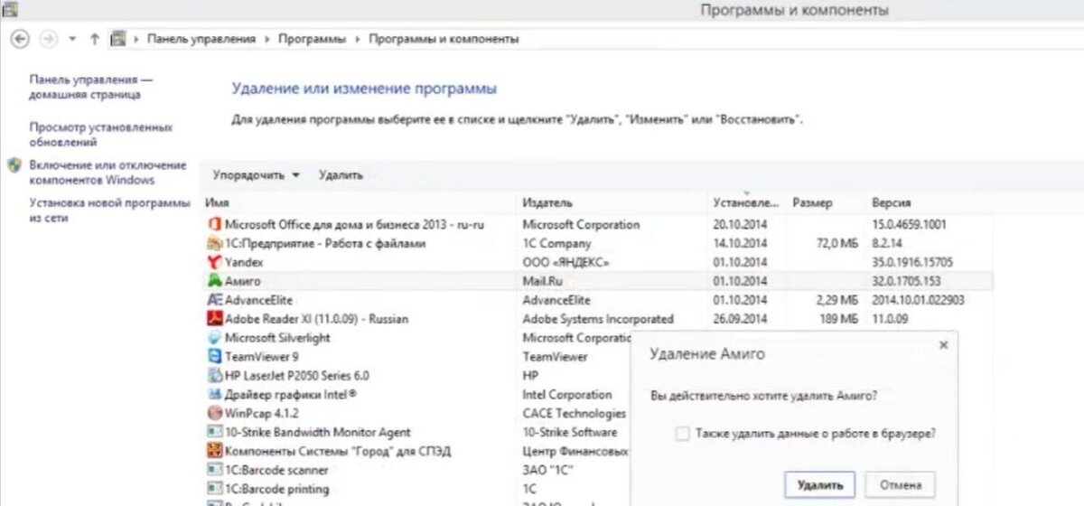Image resolution: width=1084 pixels, height=506 pixels.
Task: Click the HP LaserJet P2050 icon
Action: click(215, 376)
